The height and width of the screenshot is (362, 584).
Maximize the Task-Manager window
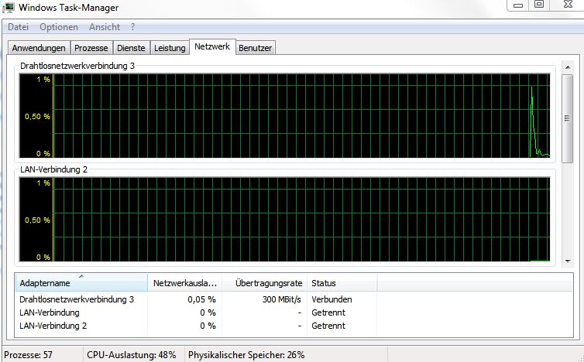point(539,5)
